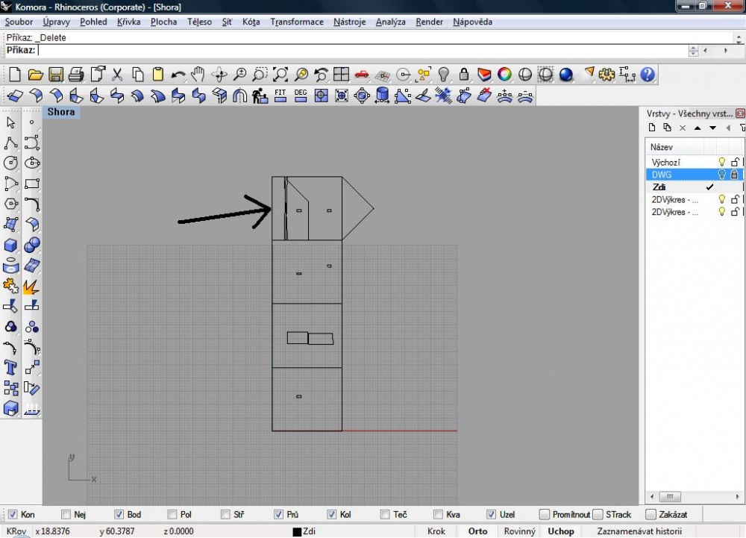Click the black Zdi layer color swatch
This screenshot has width=746, height=538.
coord(297,532)
